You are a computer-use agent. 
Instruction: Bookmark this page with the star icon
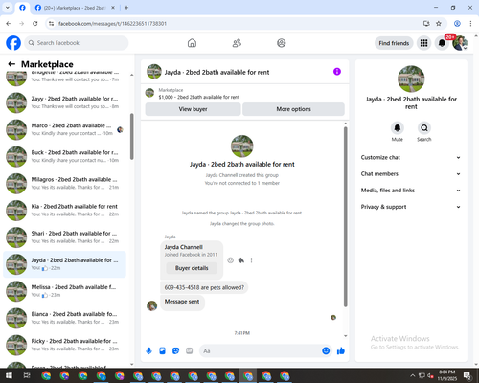[439, 23]
